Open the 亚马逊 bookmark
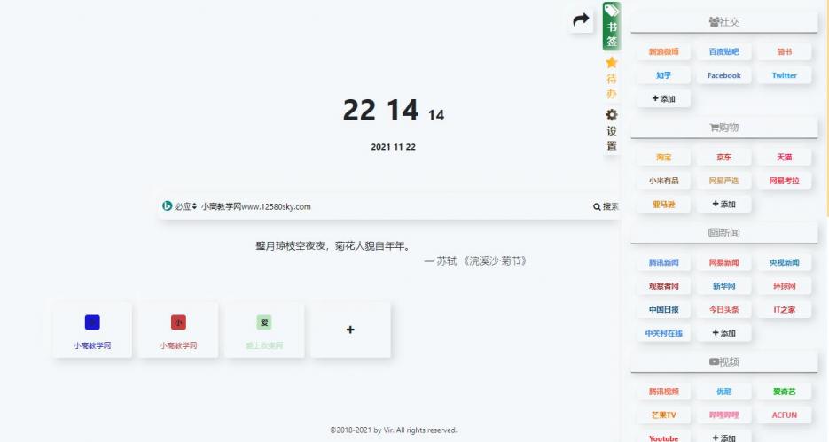The width and height of the screenshot is (829, 442). pyautogui.click(x=663, y=205)
